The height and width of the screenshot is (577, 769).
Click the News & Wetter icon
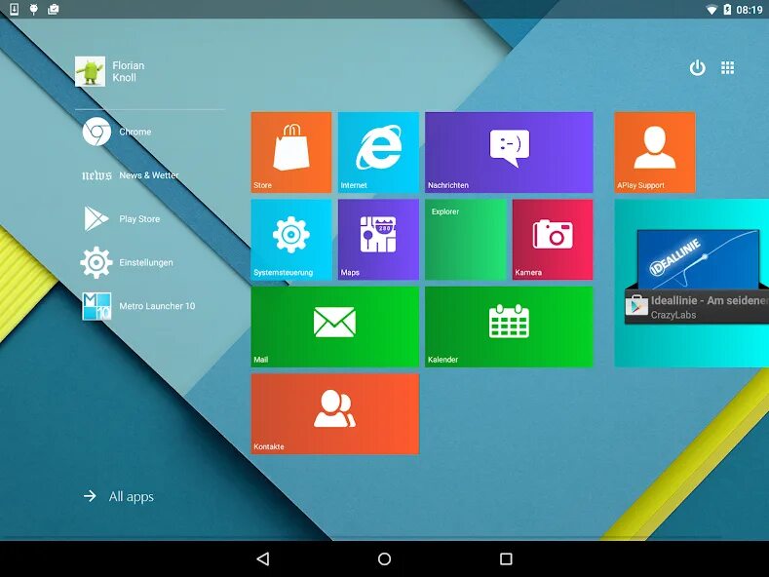pyautogui.click(x=96, y=175)
